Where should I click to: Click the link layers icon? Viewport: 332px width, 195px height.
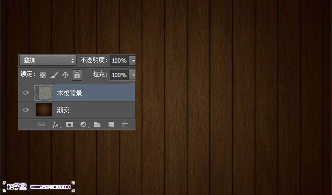coord(41,124)
